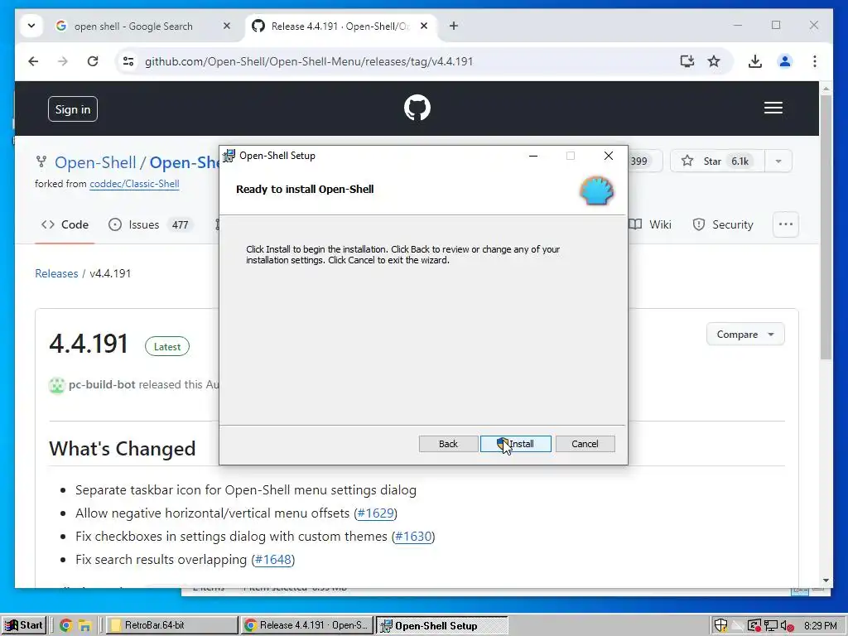Click the Releases breadcrumb link

tap(56, 273)
